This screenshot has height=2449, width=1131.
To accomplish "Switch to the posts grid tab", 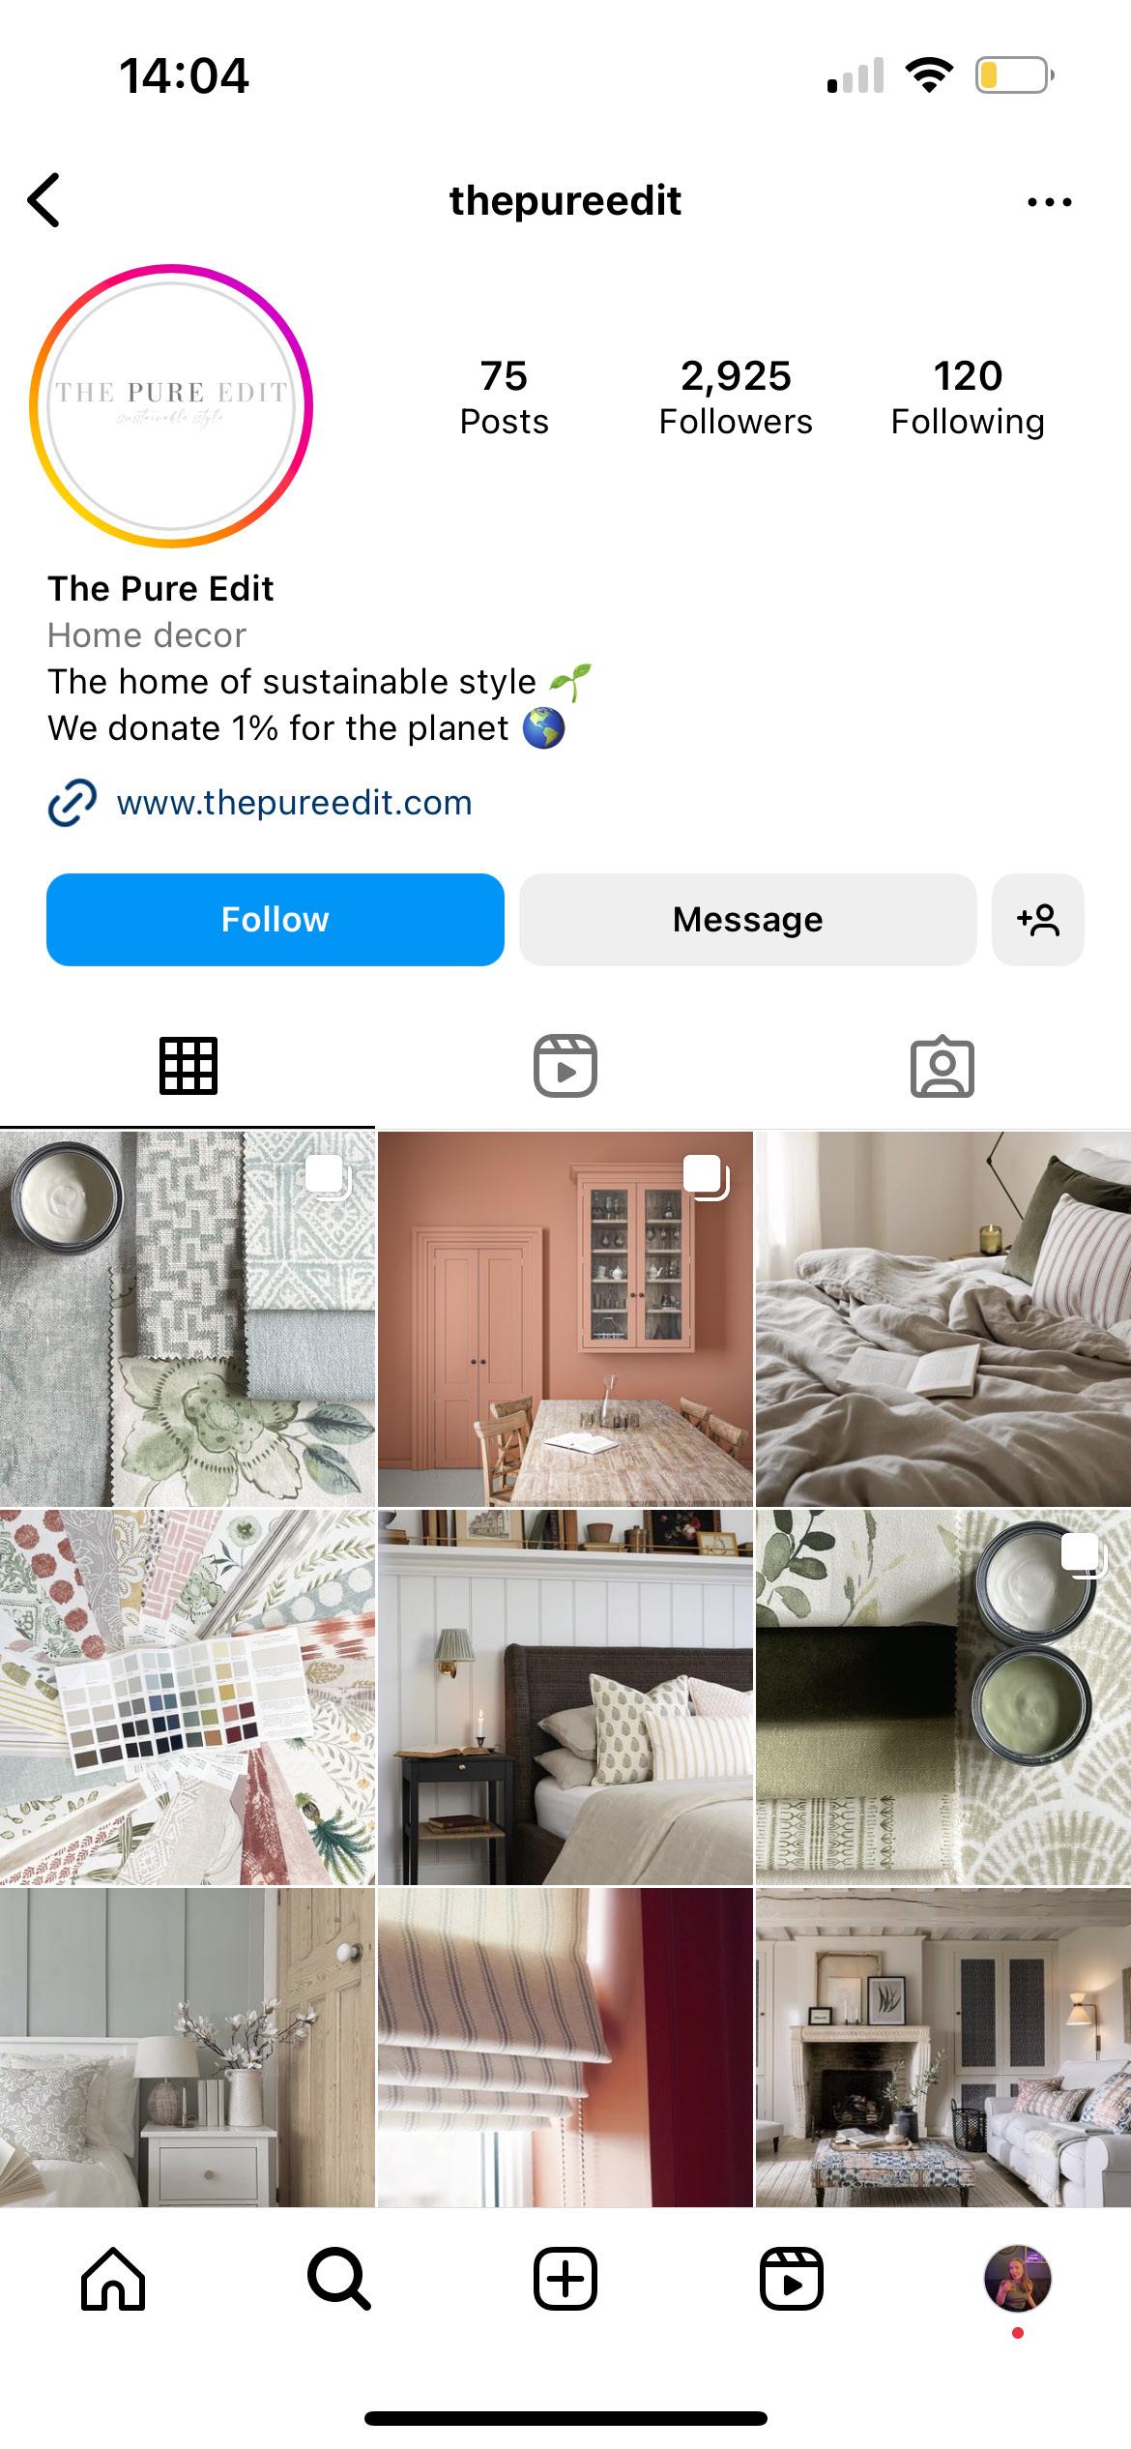I will click(188, 1066).
